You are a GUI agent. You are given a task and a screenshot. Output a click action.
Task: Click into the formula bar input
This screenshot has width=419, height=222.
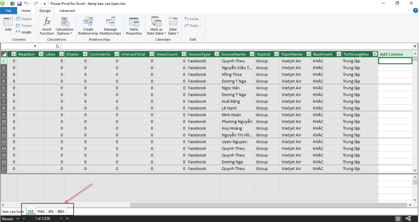[x=237, y=46]
